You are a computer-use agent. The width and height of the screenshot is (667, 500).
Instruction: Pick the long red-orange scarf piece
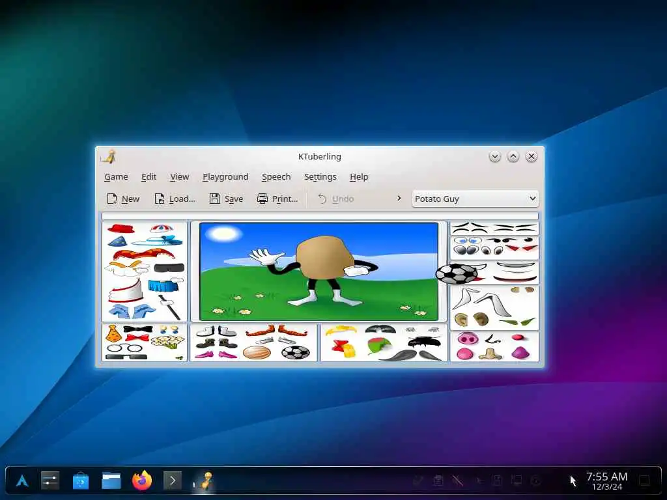tap(144, 255)
